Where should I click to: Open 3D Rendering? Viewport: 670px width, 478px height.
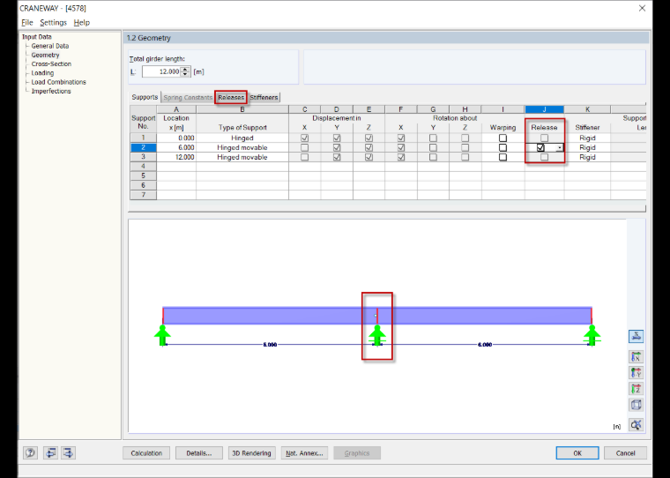251,453
